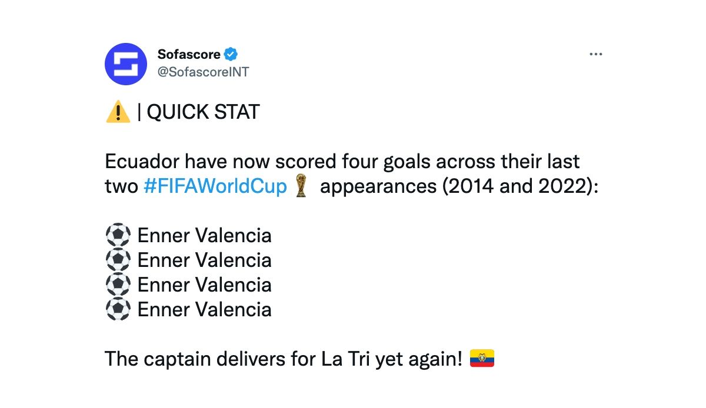Viewport: 706px width, 408px height.
Task: Click the Sofascore profile avatar
Action: (x=125, y=64)
